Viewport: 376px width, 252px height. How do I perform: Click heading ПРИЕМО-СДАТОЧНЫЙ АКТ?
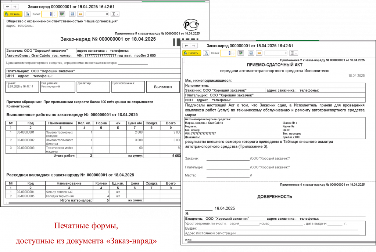(x=275, y=65)
